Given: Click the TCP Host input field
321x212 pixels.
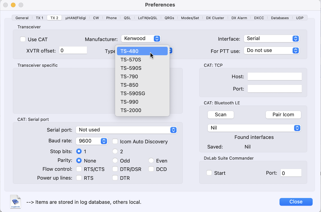Looking at the screenshot, I should pyautogui.click(x=275, y=76).
